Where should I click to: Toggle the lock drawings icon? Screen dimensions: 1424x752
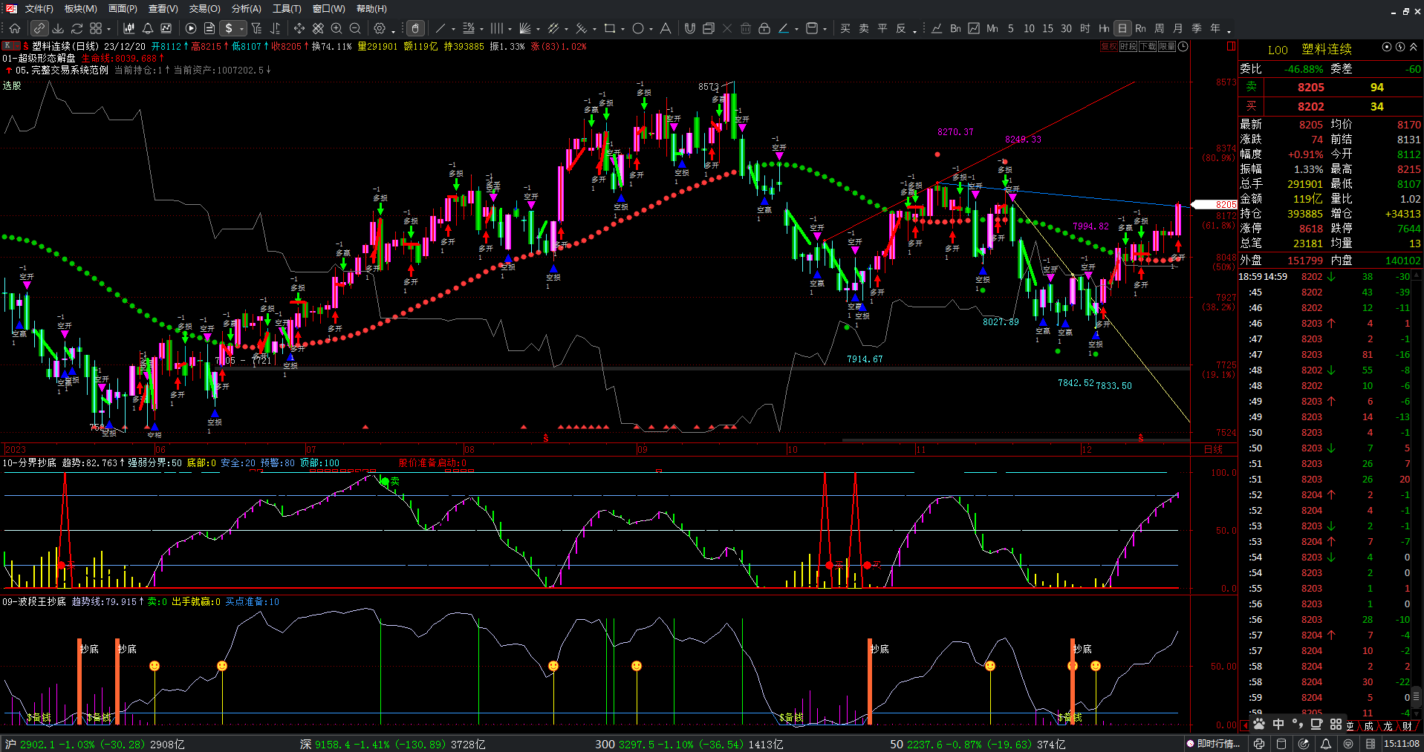point(764,28)
